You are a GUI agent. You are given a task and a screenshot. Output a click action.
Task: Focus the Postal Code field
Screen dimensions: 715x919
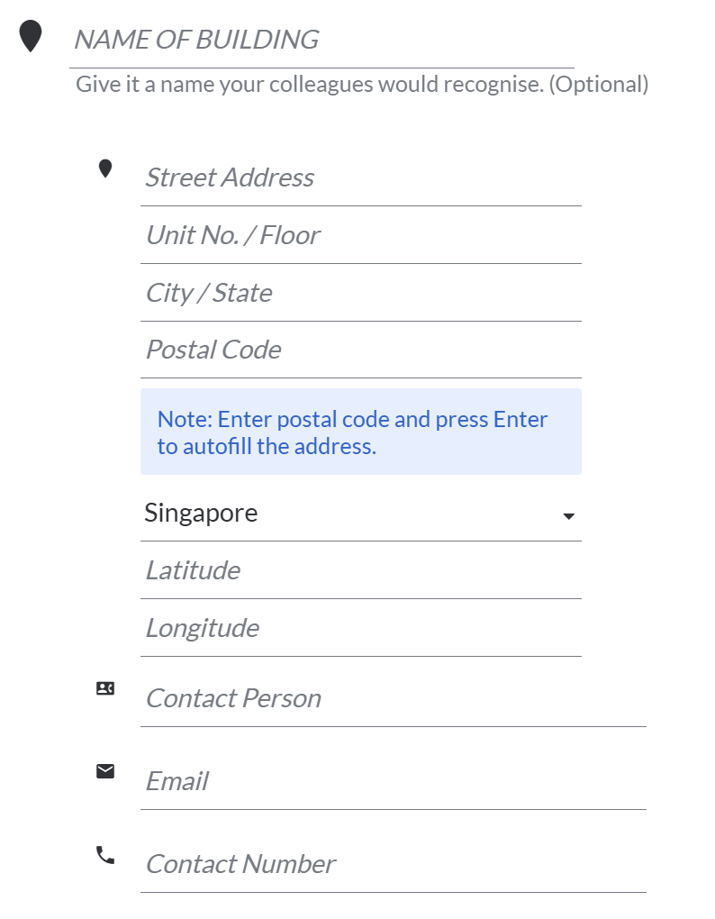click(x=360, y=350)
